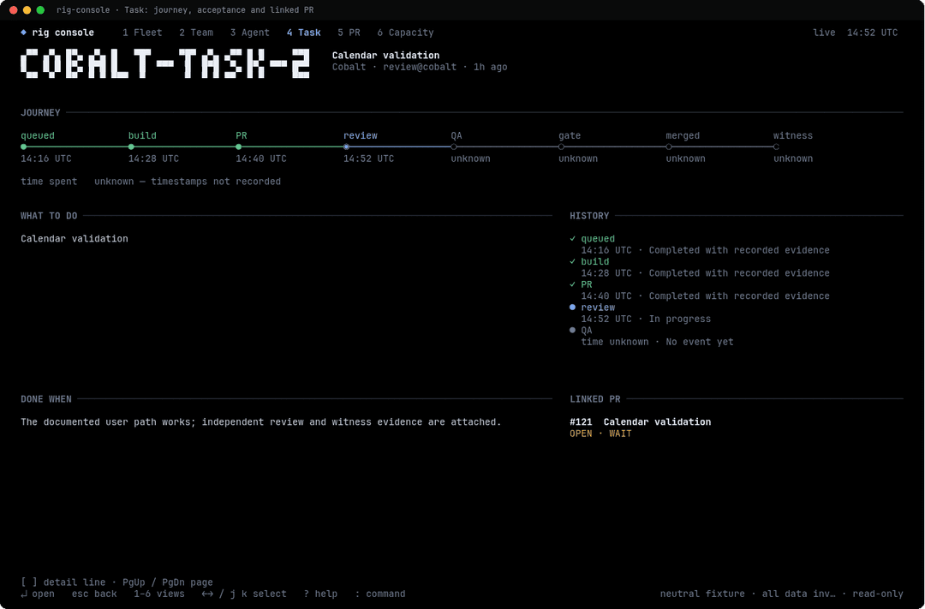Click the blue in-progress dot beside history review
Image resolution: width=925 pixels, height=609 pixels.
coord(572,307)
